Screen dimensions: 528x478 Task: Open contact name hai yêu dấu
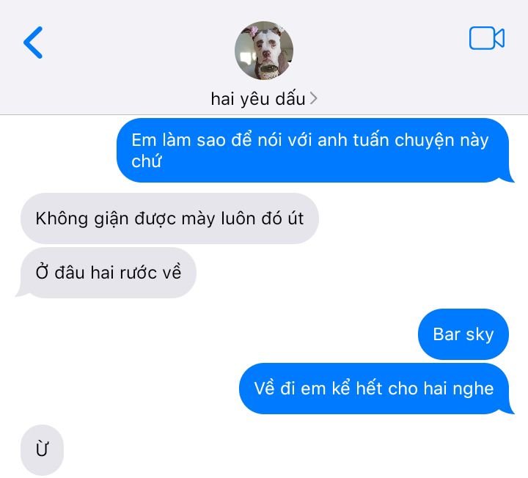click(258, 99)
